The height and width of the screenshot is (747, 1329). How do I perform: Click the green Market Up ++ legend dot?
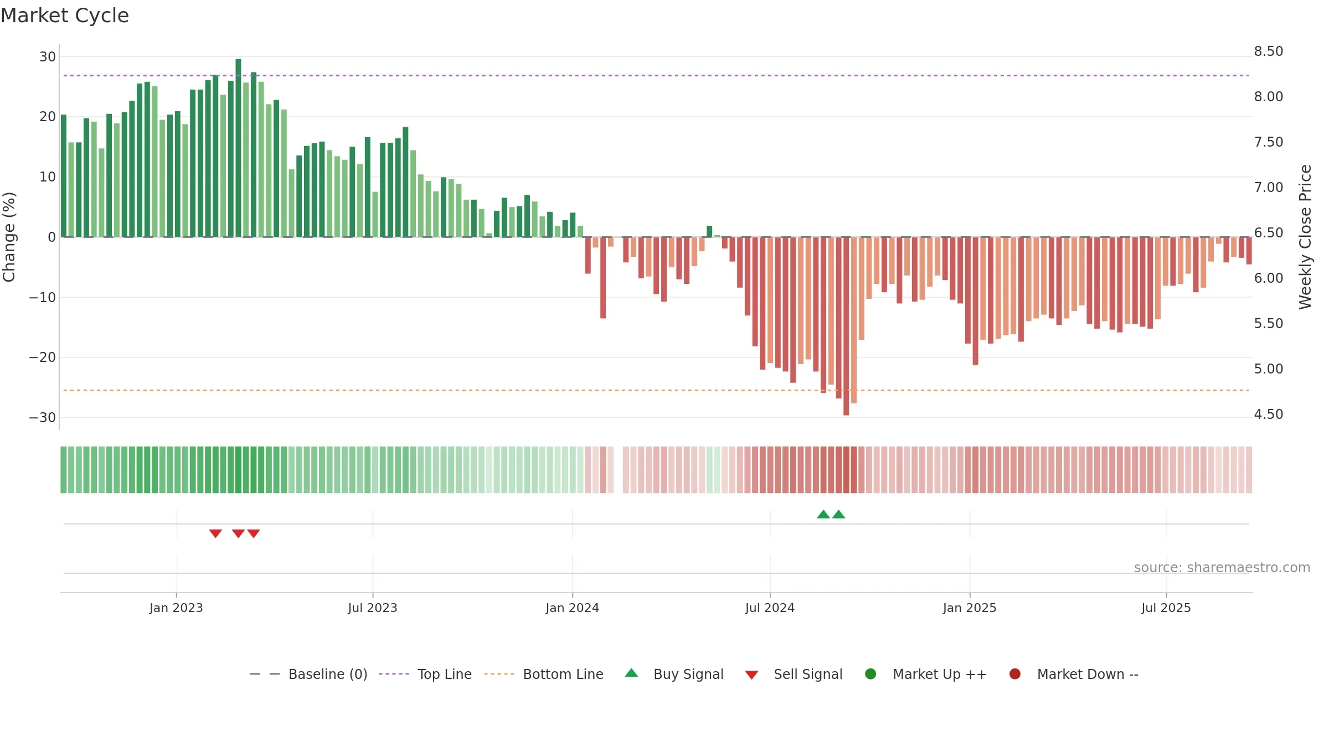(x=870, y=674)
